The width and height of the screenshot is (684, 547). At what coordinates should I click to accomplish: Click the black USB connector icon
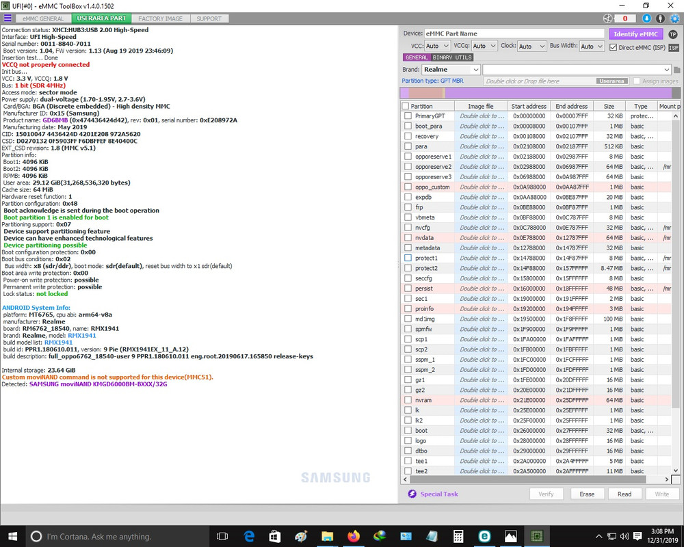(661, 18)
